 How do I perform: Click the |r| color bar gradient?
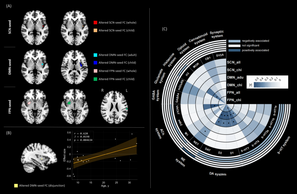[267, 85]
